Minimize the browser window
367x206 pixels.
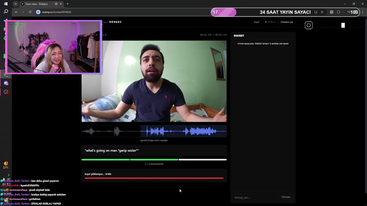pos(345,4)
